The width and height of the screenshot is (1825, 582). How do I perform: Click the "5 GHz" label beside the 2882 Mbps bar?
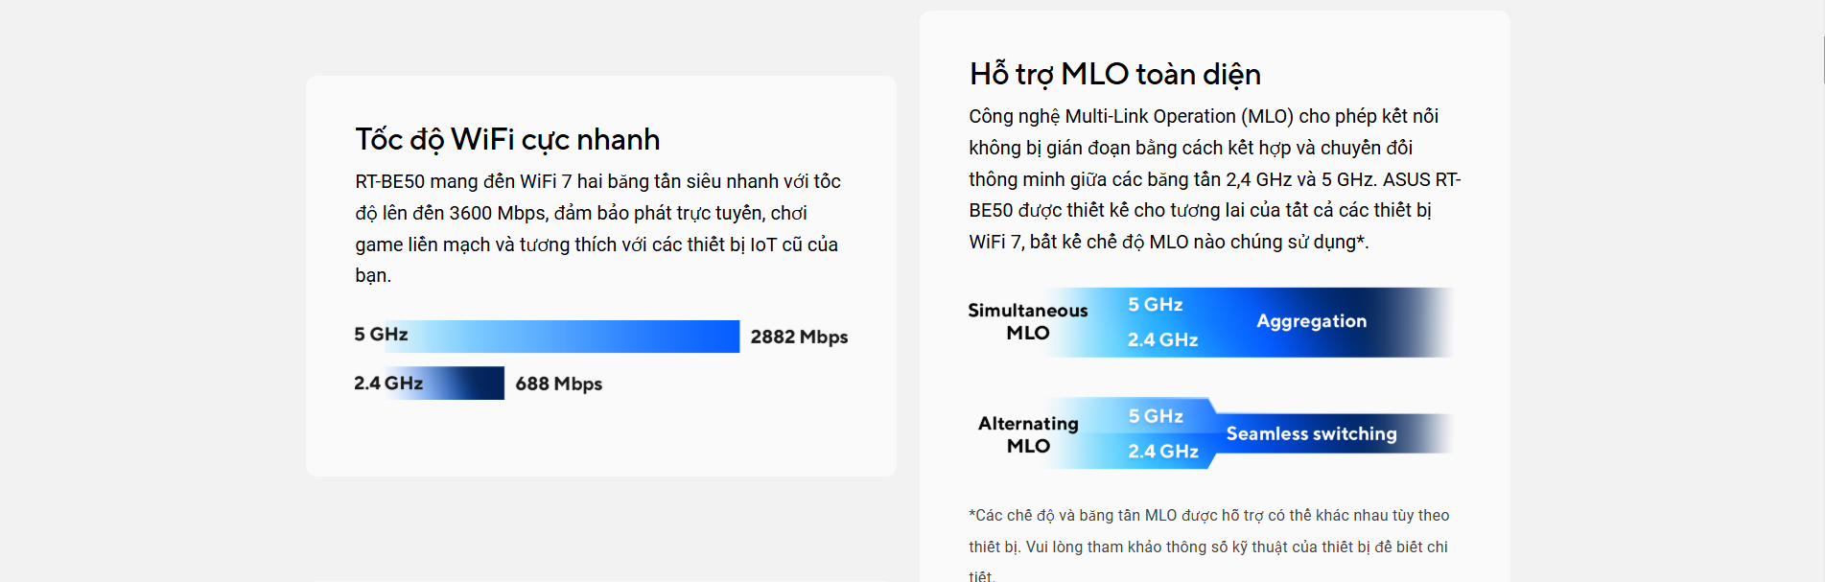[381, 335]
